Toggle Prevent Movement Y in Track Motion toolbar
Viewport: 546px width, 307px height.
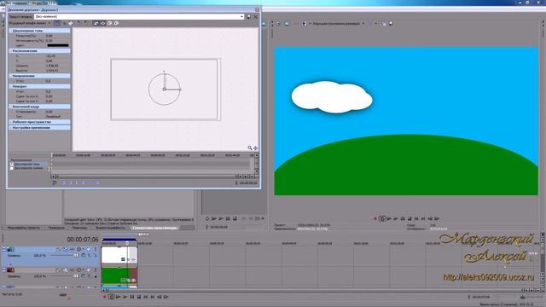click(85, 23)
